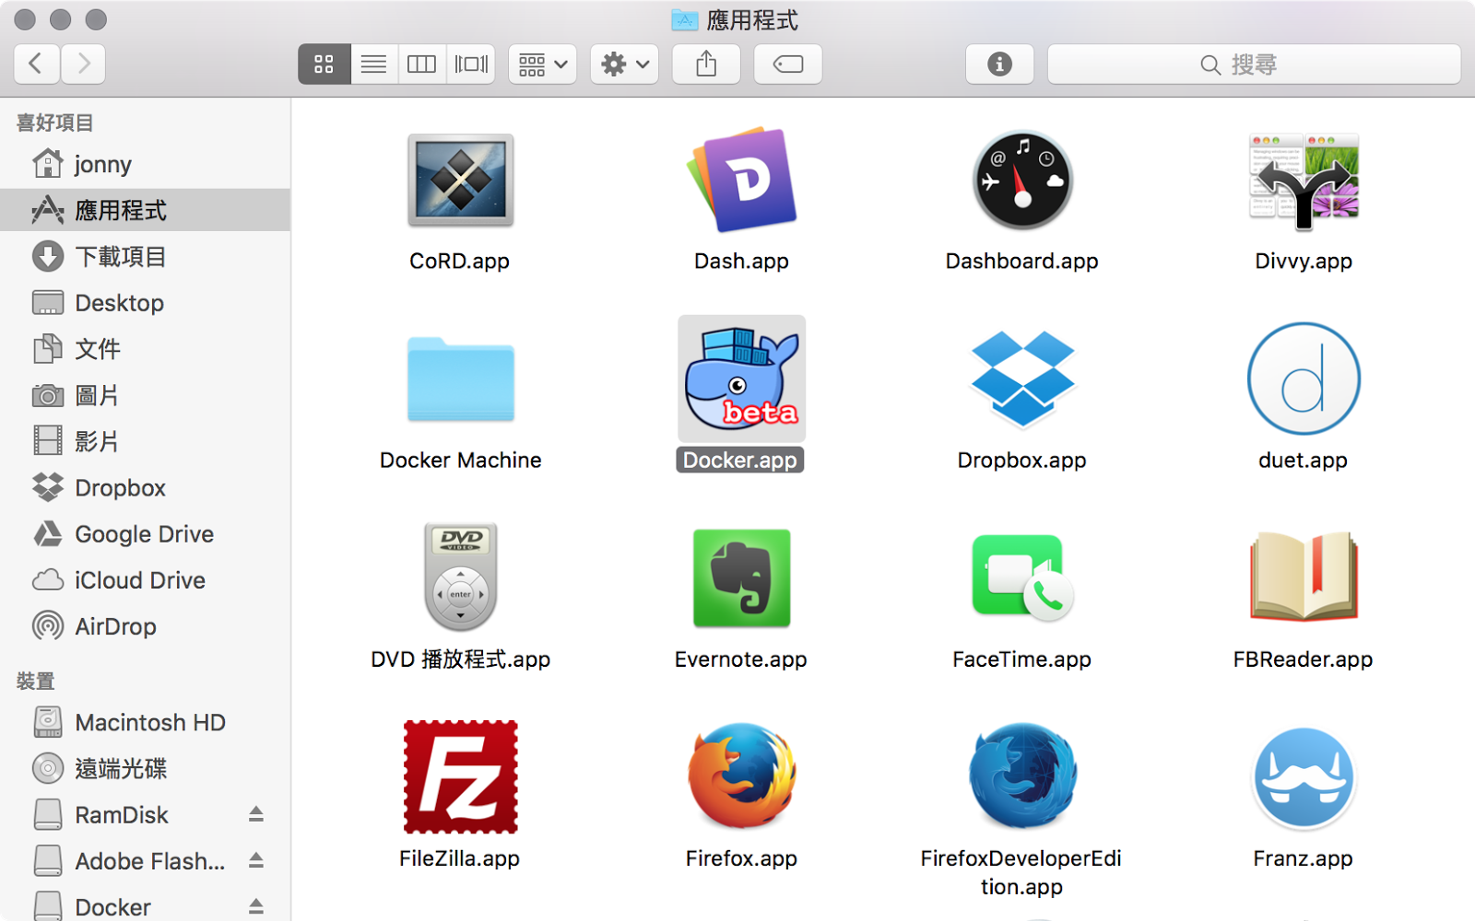
Task: Click the Docker.app file name label
Action: tap(740, 460)
